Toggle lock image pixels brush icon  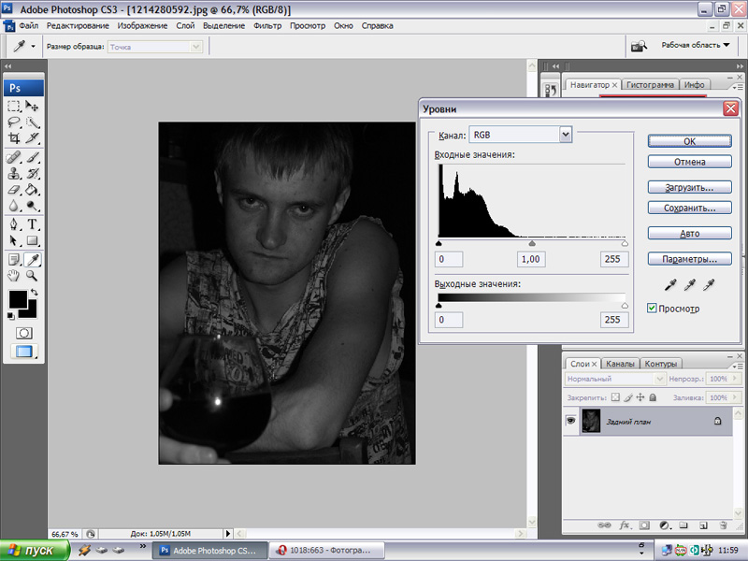coord(628,396)
